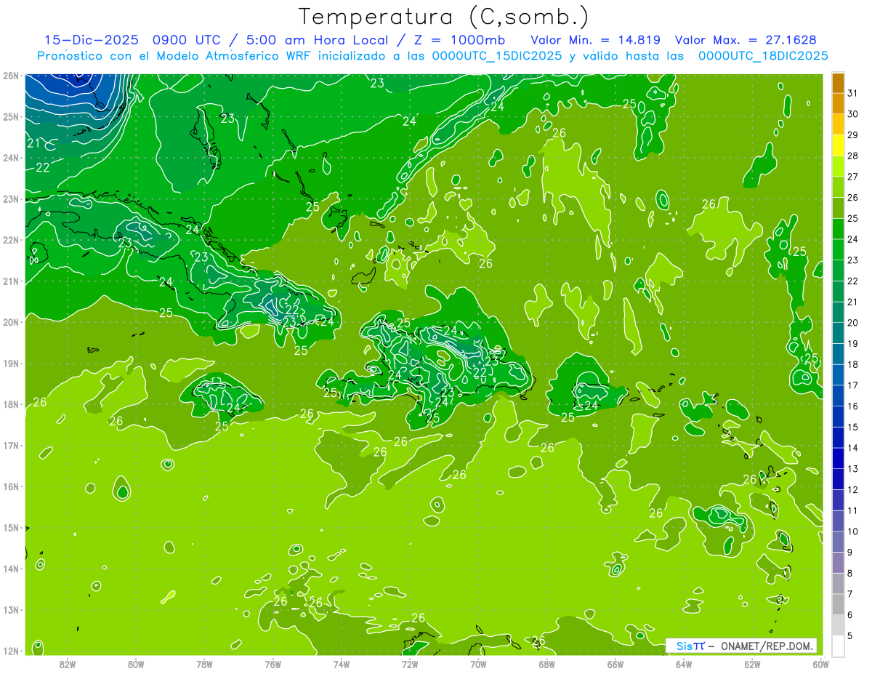Image resolution: width=872 pixels, height=674 pixels.
Task: Click the '78W' longitude axis label
Action: coord(204,665)
